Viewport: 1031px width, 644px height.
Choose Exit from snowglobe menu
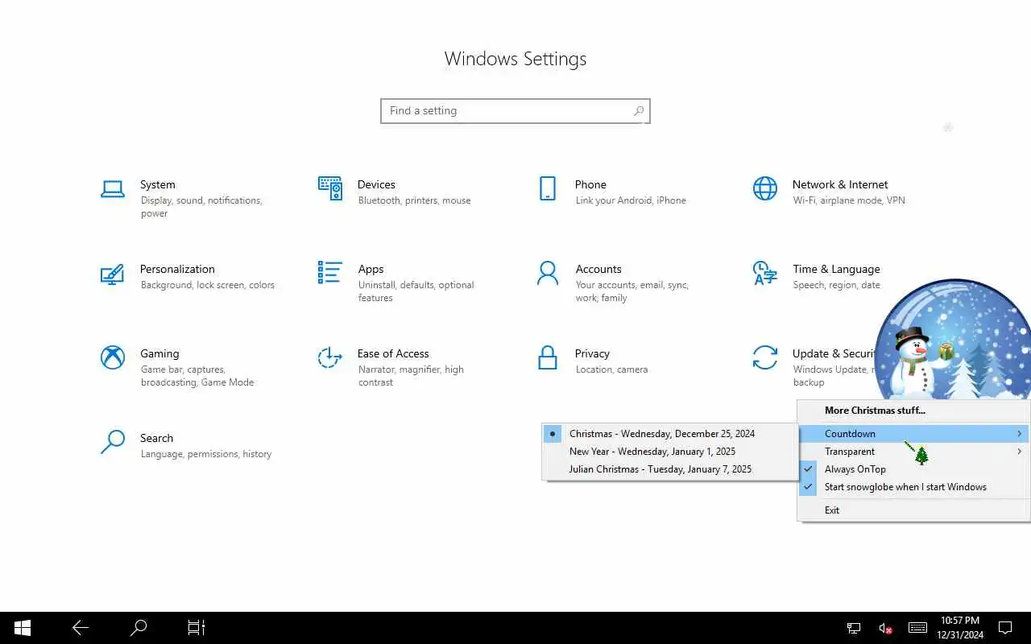913,510
